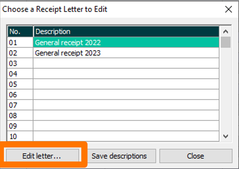Click Save descriptions button
Viewport: 239px width, 169px height.
coord(119,156)
